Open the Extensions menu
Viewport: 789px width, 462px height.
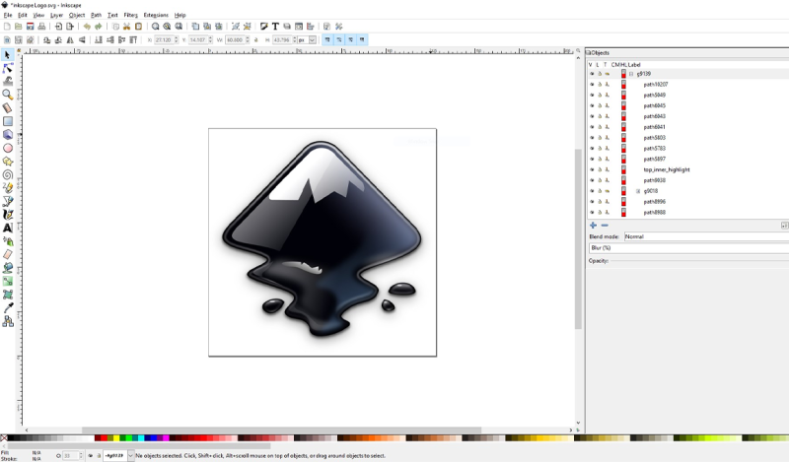pyautogui.click(x=156, y=15)
